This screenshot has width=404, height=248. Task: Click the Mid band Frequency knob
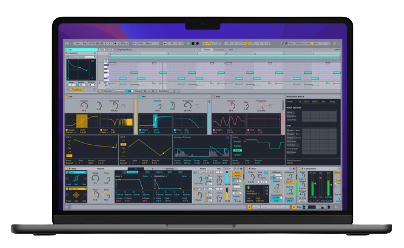[188, 106]
